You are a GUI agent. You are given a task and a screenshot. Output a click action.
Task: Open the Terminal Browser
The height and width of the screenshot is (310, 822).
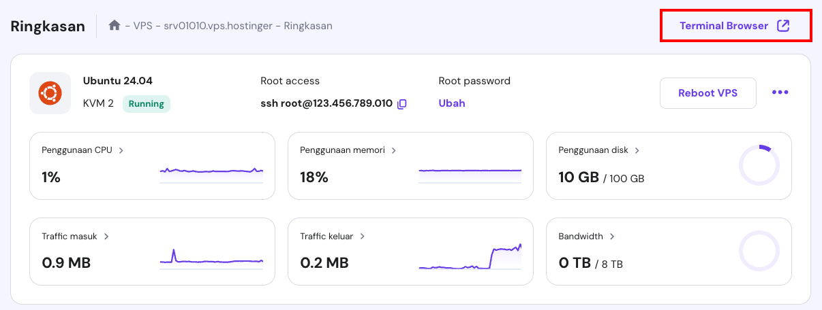724,27
